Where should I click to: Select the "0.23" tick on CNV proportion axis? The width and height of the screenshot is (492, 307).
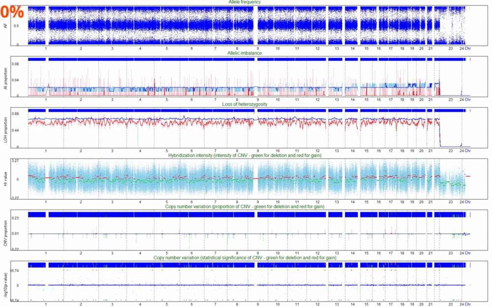pyautogui.click(x=15, y=218)
